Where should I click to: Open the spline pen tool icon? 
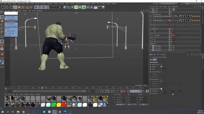pos(69,7)
